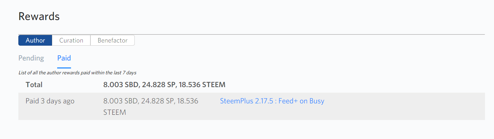Select the Paid sub-tab

pos(64,58)
